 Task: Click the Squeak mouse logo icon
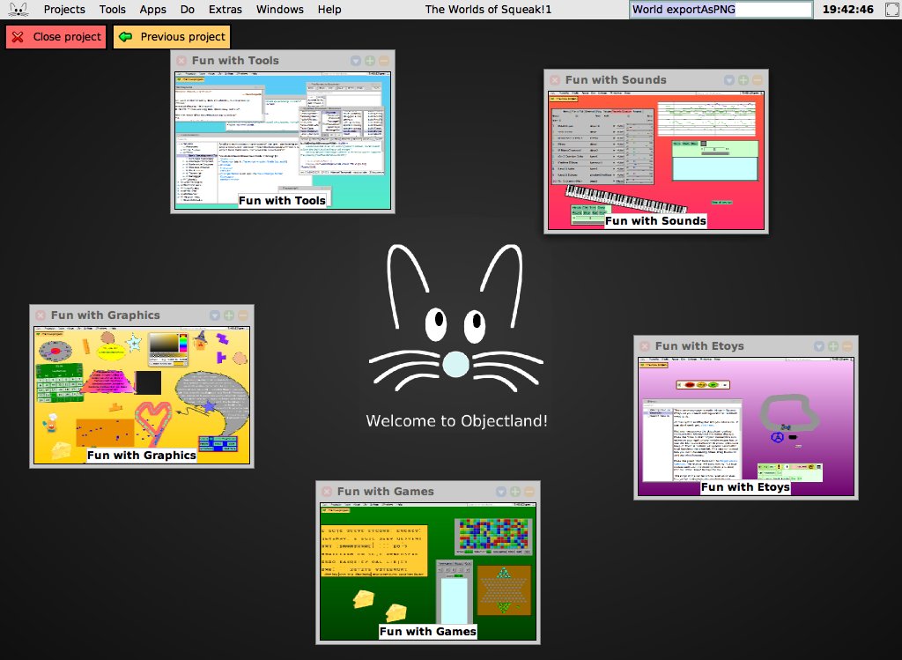tap(18, 9)
